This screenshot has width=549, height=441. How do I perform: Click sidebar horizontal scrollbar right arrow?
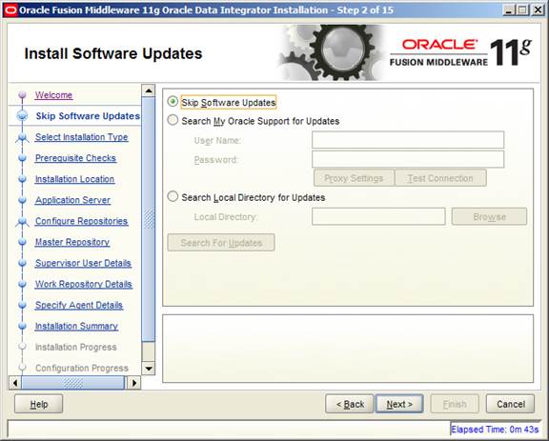134,383
